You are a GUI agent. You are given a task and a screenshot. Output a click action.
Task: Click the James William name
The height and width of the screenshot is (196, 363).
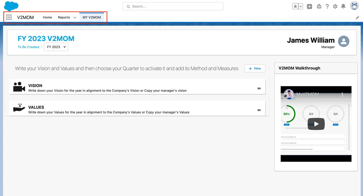coord(311,40)
